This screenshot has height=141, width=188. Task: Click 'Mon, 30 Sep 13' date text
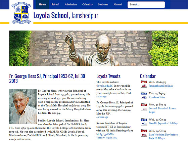point(157,104)
